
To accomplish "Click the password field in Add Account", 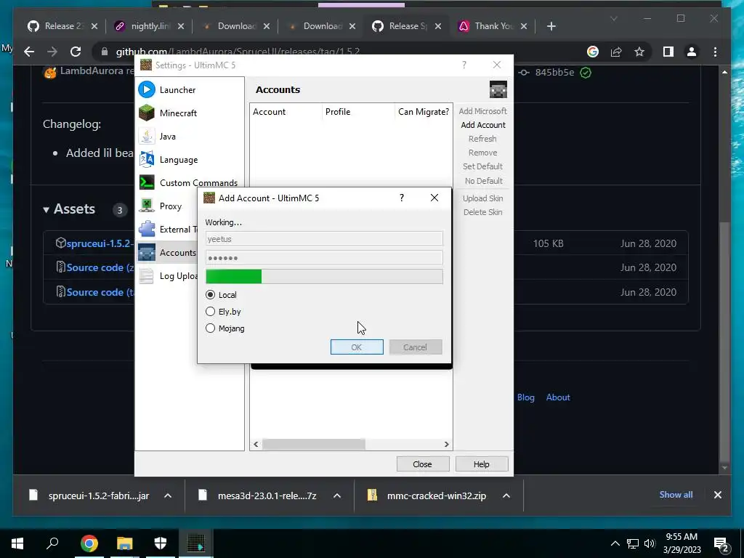I will point(324,258).
